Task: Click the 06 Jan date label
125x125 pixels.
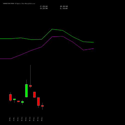Action: (x=30, y=119)
